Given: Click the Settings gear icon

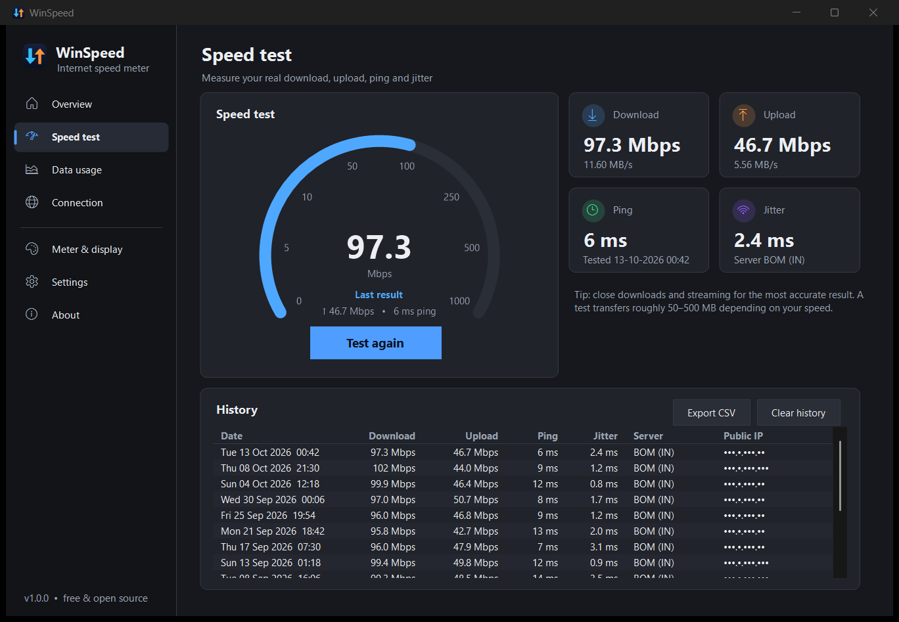Looking at the screenshot, I should click(32, 282).
